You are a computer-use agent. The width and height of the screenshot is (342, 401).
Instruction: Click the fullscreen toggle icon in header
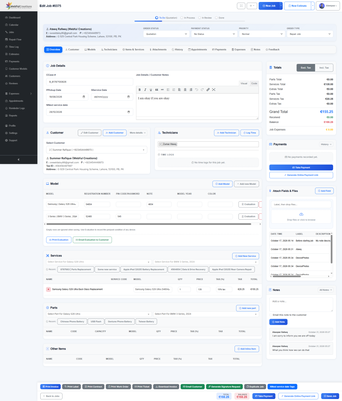(x=241, y=6)
